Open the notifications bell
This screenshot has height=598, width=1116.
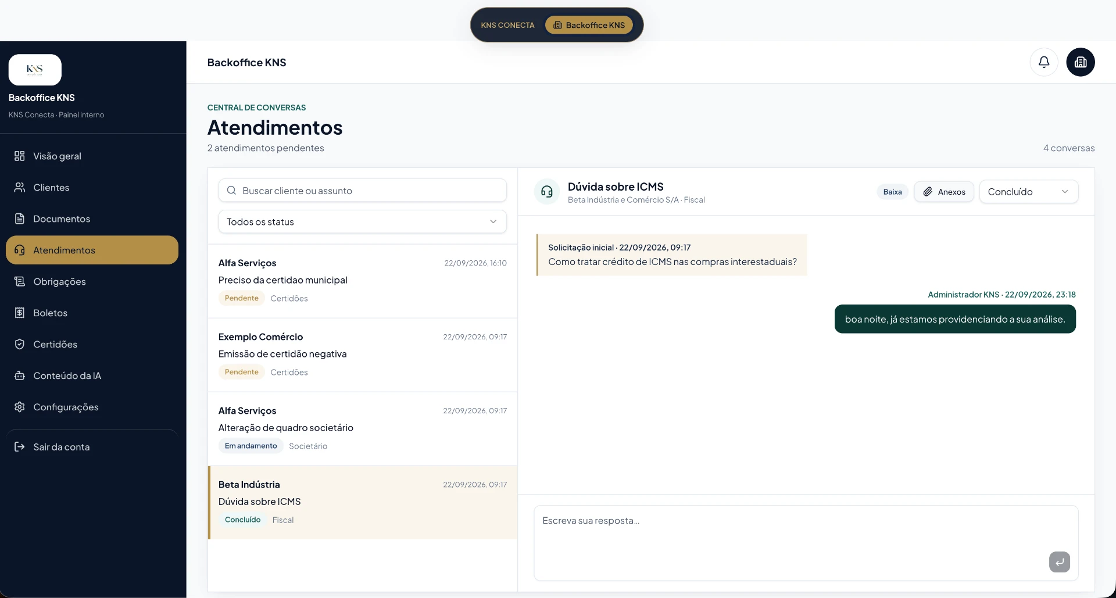(1044, 62)
